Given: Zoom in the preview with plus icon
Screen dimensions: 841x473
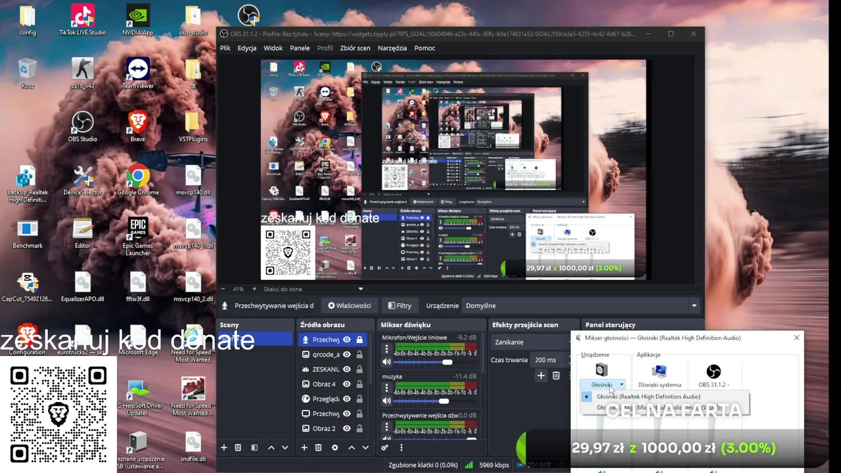Looking at the screenshot, I should (254, 289).
